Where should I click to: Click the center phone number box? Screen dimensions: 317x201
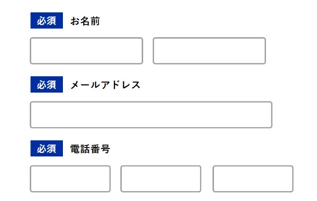pos(160,179)
